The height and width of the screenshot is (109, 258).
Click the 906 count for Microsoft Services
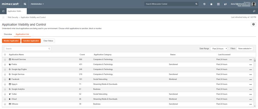coord(81,59)
